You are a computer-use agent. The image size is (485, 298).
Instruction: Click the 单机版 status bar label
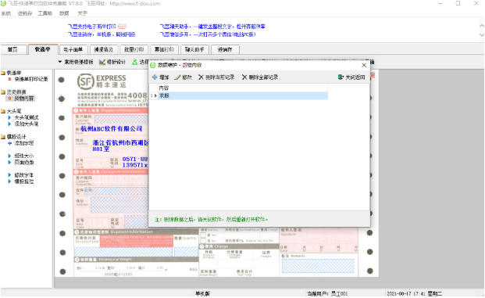[202, 293]
